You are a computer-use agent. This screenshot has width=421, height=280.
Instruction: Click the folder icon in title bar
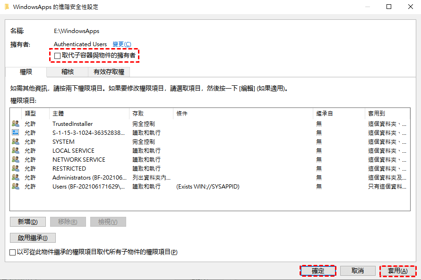pyautogui.click(x=7, y=7)
